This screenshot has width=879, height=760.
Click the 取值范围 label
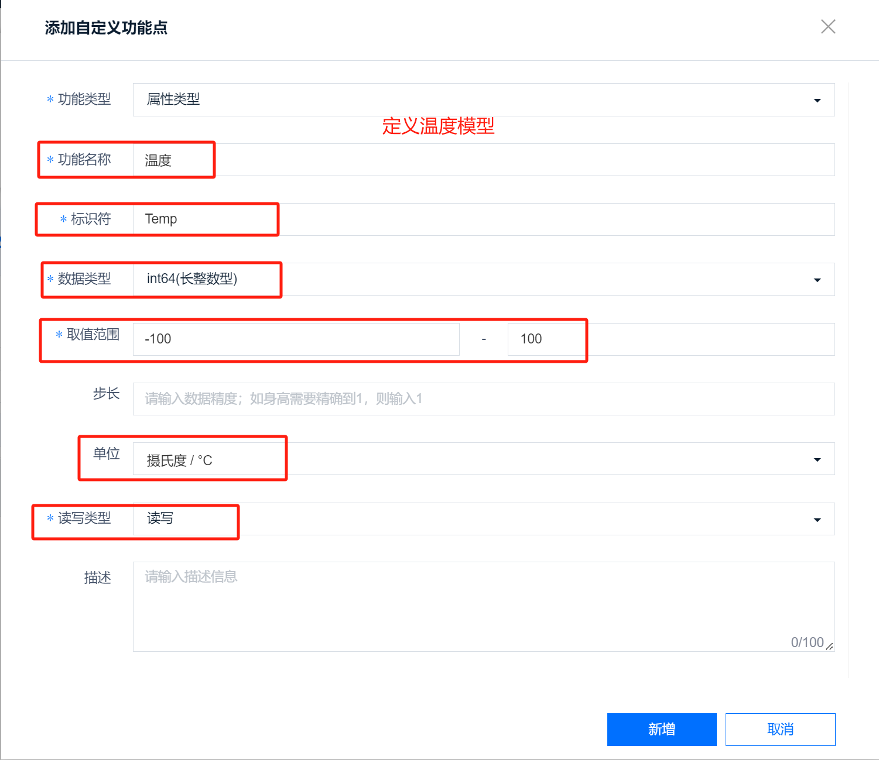(93, 335)
